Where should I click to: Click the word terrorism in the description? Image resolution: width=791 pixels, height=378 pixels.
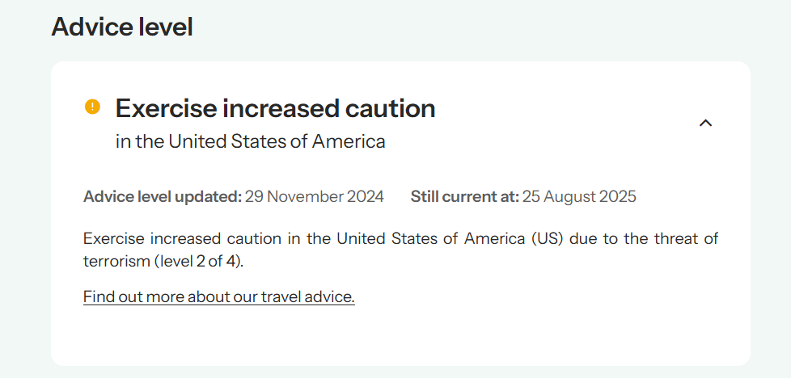point(113,261)
